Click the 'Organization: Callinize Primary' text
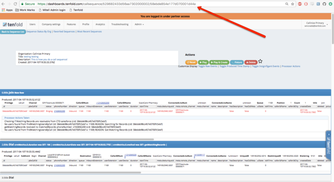The height and width of the screenshot is (182, 334). pyautogui.click(x=34, y=54)
